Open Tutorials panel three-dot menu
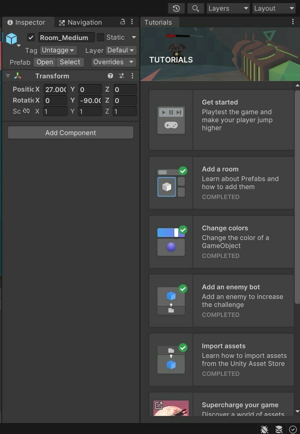 coord(293,22)
